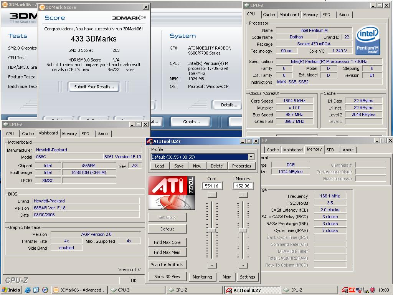Click Show 3D View button
This screenshot has height=295, width=393.
(x=167, y=277)
